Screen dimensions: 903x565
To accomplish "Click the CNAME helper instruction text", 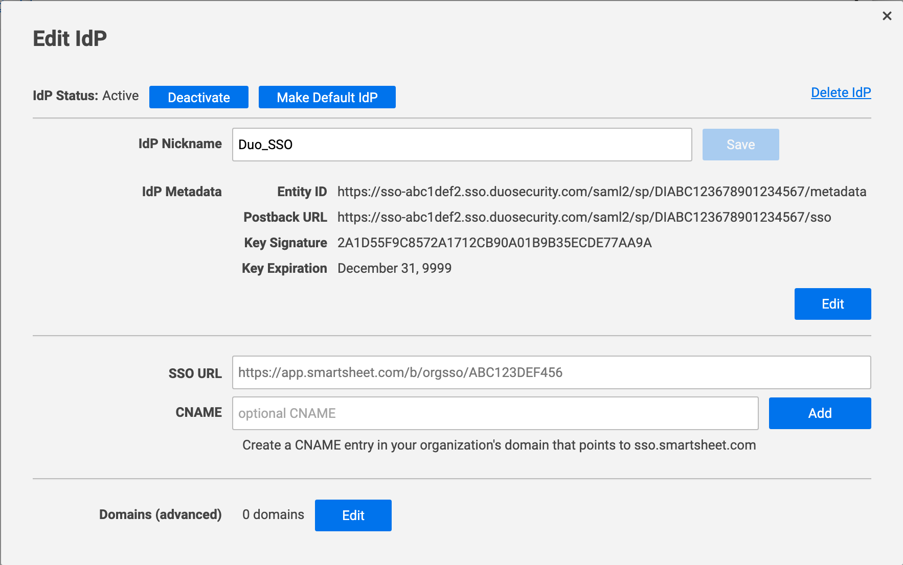I will click(499, 445).
